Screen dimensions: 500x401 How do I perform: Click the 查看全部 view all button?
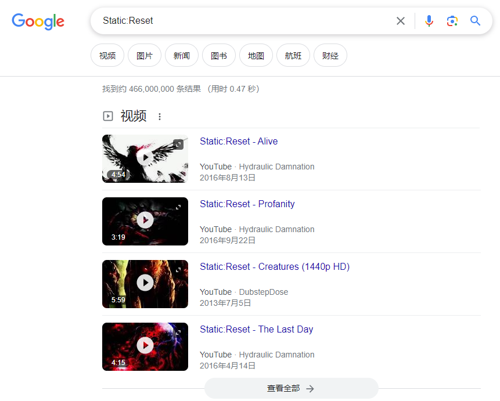[291, 388]
